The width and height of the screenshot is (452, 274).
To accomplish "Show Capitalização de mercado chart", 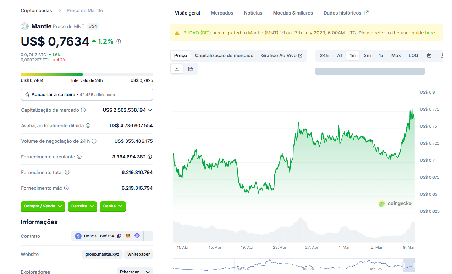I will click(224, 56).
